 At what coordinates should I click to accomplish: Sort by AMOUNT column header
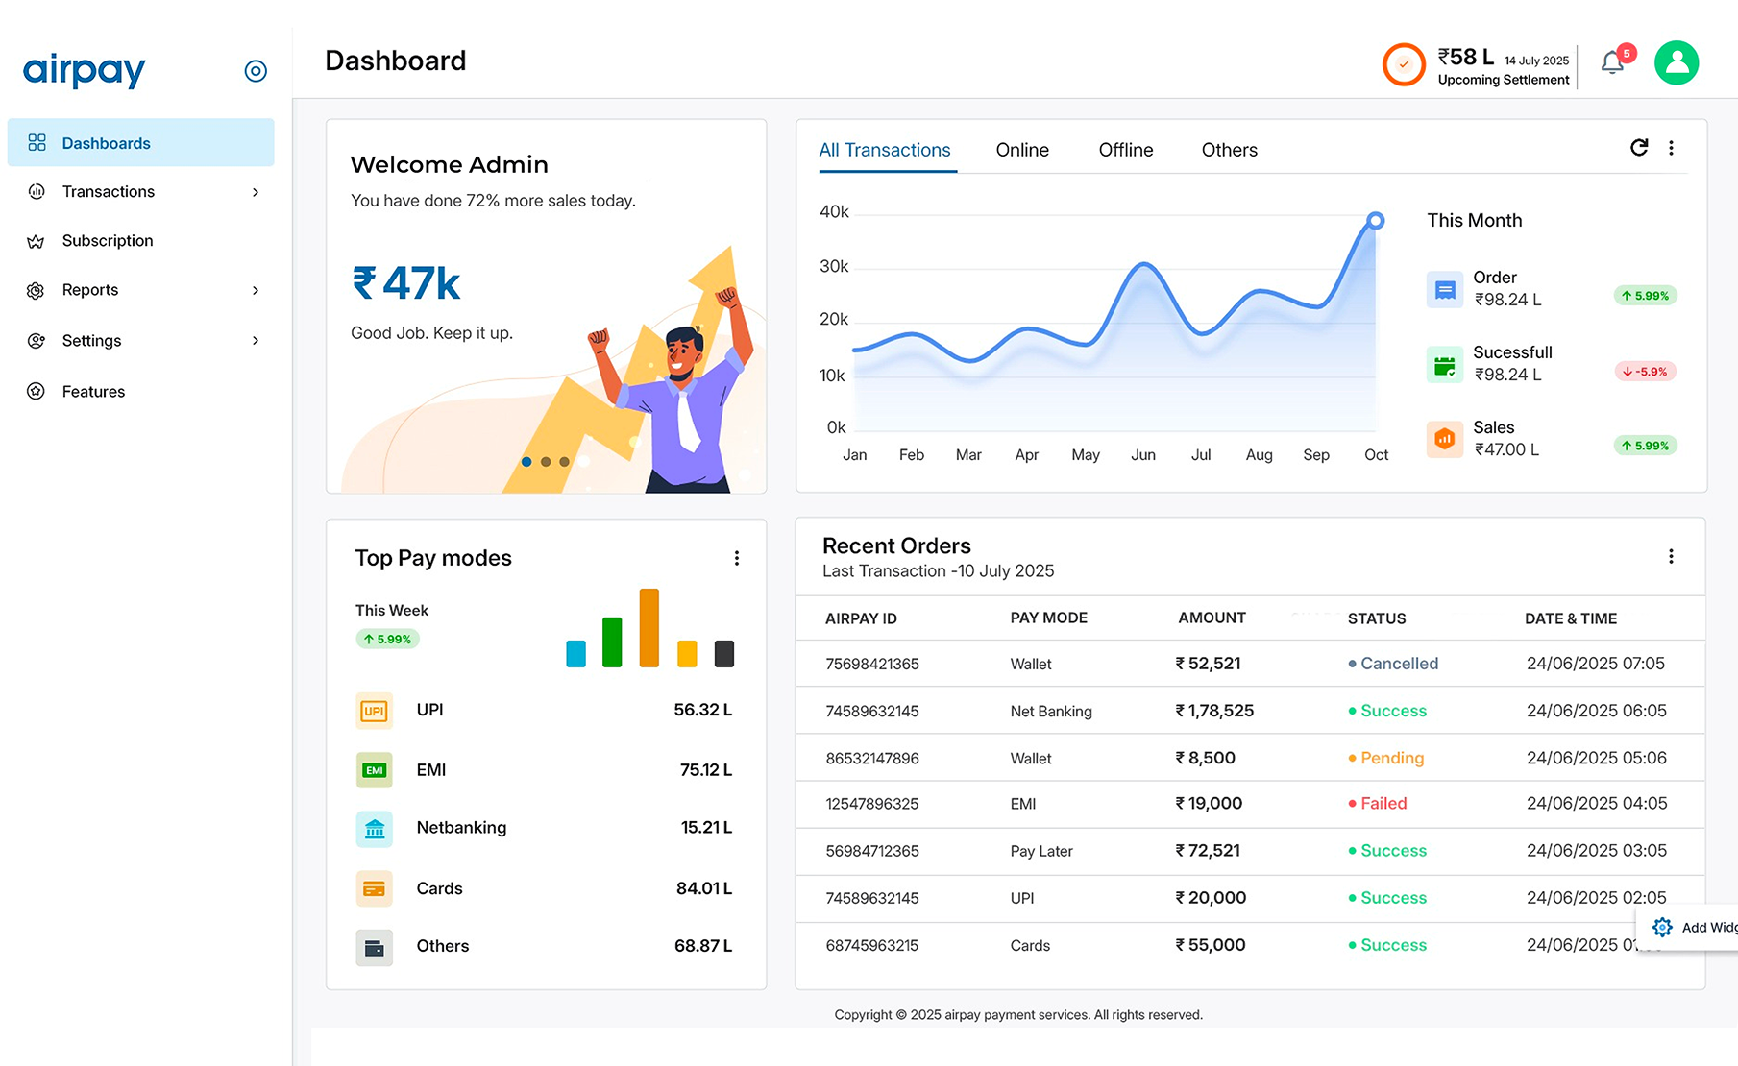click(1212, 618)
